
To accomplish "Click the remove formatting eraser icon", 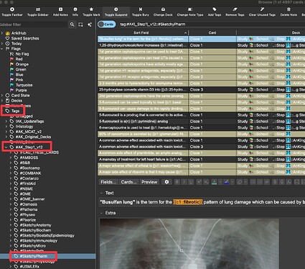I will 240,182.
